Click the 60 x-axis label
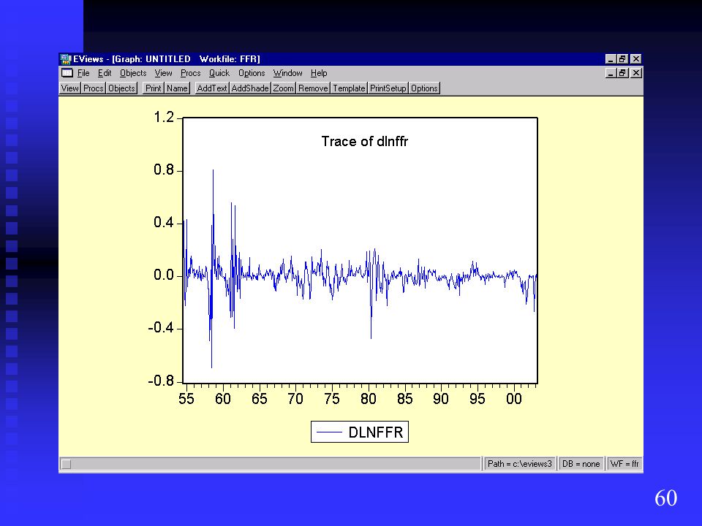This screenshot has height=526, width=702. (223, 399)
